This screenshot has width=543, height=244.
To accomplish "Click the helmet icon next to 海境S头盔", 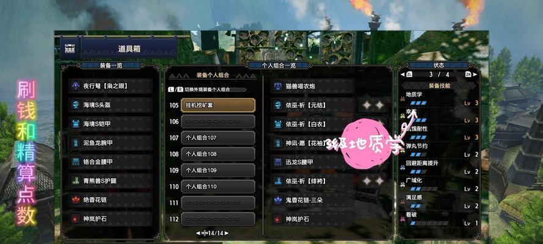I will click(76, 105).
